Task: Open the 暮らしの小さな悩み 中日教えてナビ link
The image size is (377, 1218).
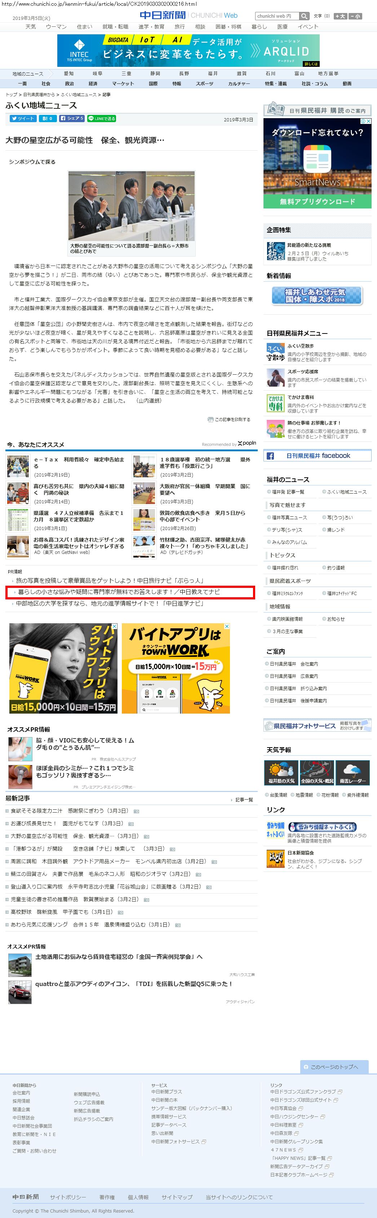Action: (x=119, y=592)
